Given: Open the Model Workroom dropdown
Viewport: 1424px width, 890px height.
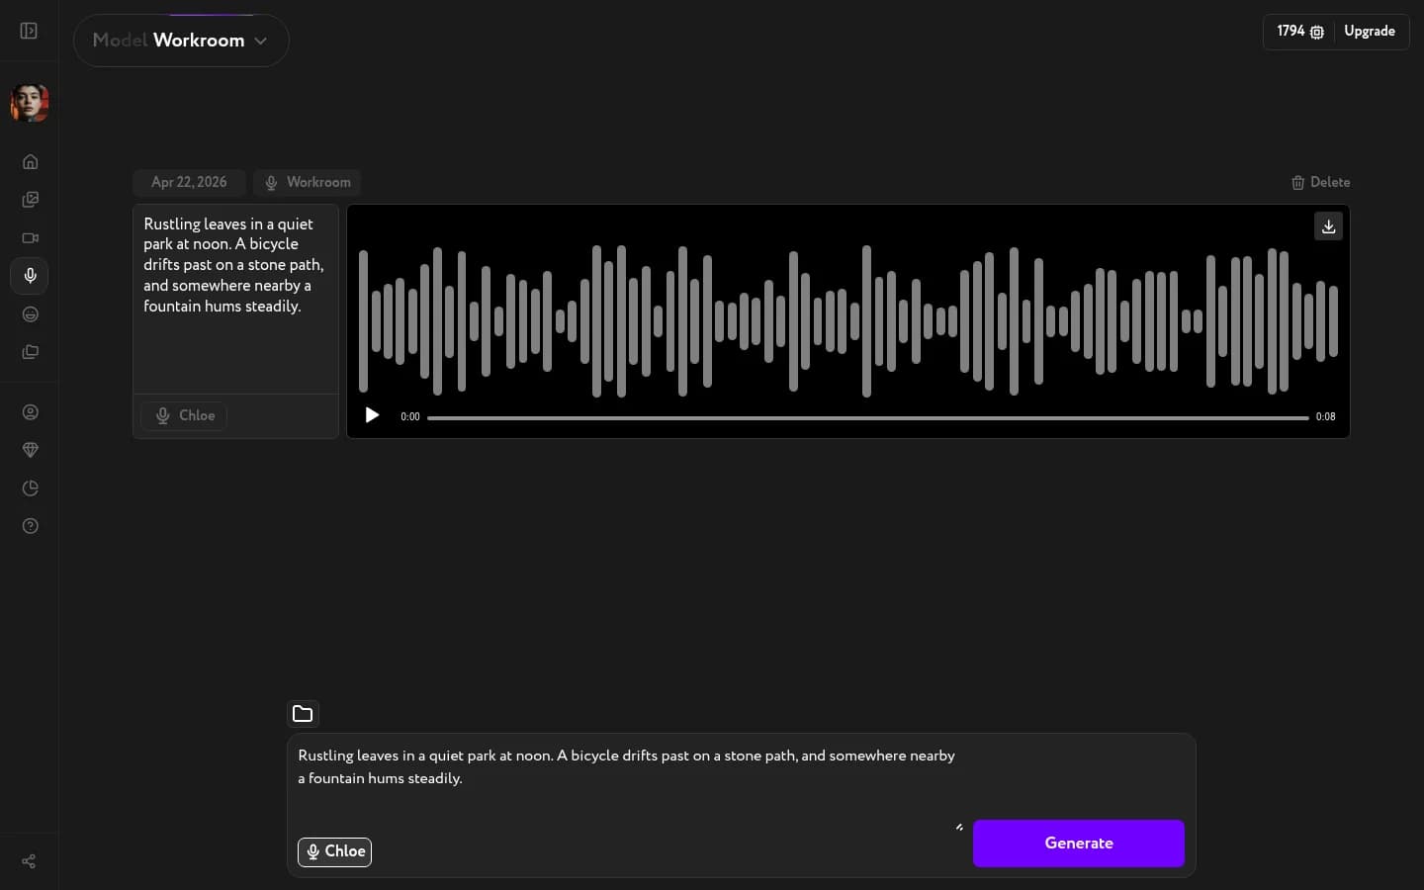Looking at the screenshot, I should [181, 41].
